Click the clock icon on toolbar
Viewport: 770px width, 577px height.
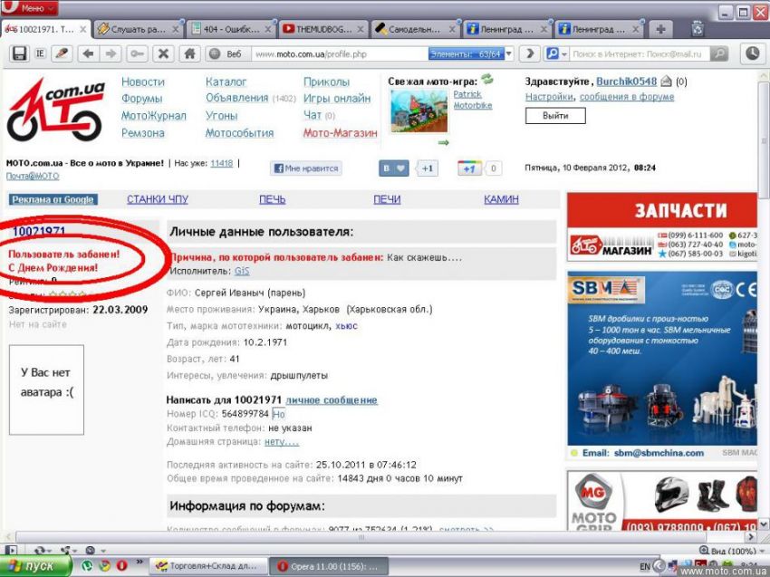[x=753, y=53]
